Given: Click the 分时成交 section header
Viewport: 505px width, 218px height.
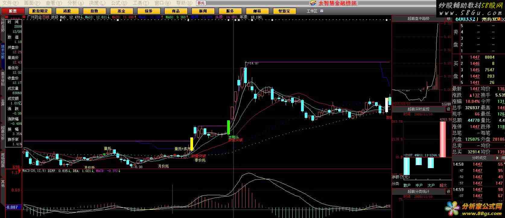Looking at the screenshot, I should point(479,158).
